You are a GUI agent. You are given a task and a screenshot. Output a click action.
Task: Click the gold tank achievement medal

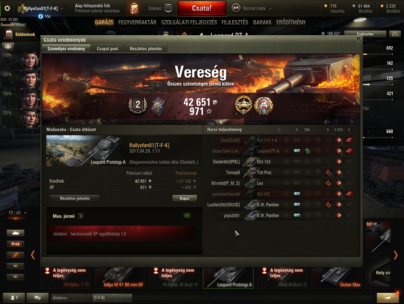(243, 105)
